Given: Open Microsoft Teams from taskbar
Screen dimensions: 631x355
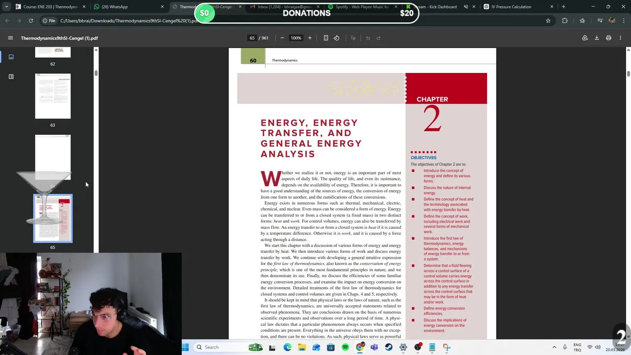Looking at the screenshot, I should (374, 347).
